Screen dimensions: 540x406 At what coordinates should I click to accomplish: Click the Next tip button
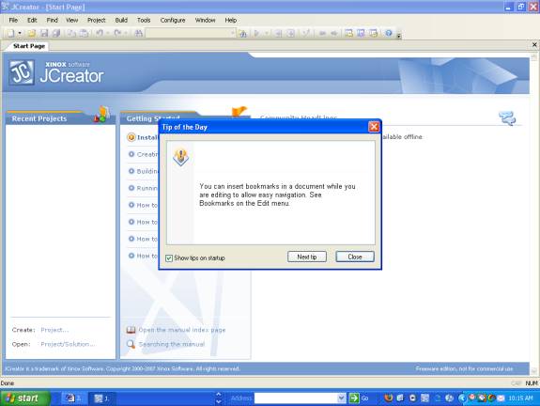[x=307, y=257]
